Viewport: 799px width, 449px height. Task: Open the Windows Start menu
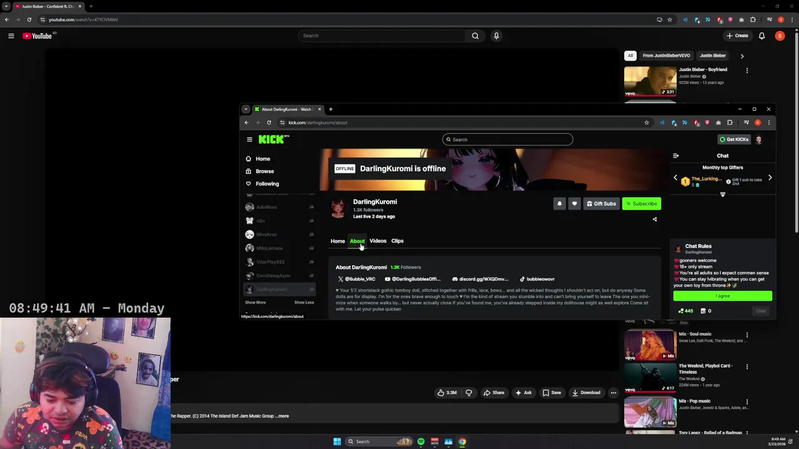(x=337, y=442)
